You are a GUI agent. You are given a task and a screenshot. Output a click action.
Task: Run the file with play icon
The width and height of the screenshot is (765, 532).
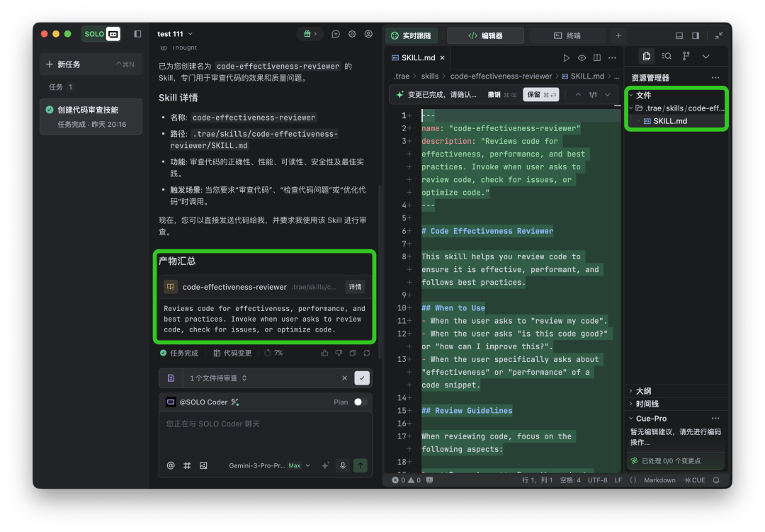pos(566,57)
